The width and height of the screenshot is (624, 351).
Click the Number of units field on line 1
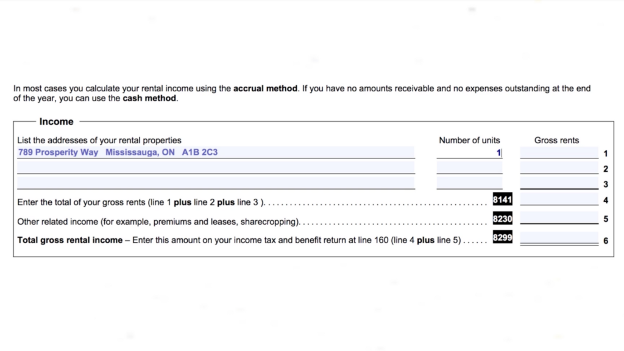469,152
